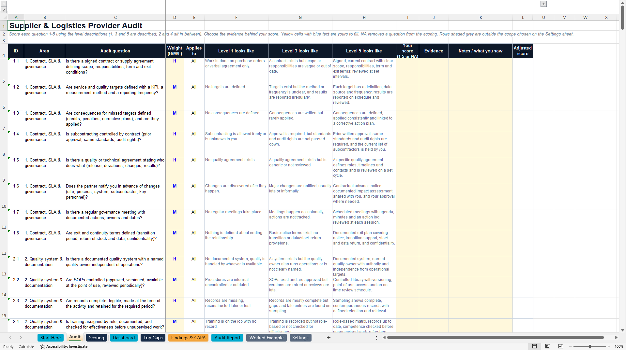Show outline level 1
The height and width of the screenshot is (350, 626).
[x=4, y=4]
